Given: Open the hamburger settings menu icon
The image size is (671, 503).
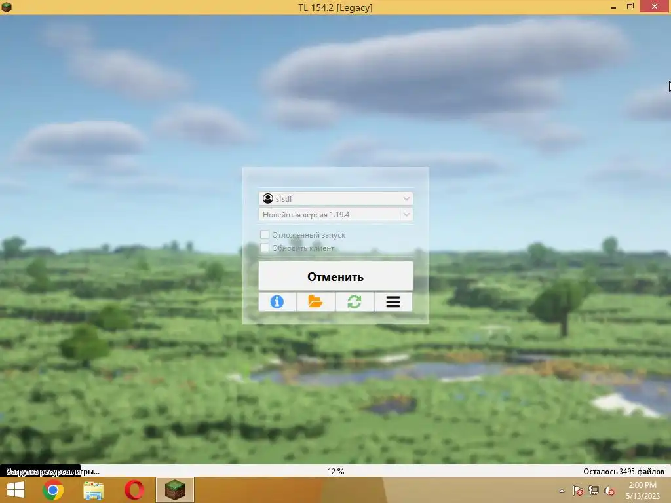Looking at the screenshot, I should point(393,302).
